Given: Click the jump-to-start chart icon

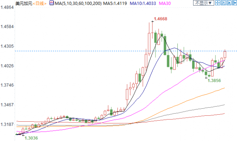Looking at the screenshot, I should pyautogui.click(x=223, y=3).
